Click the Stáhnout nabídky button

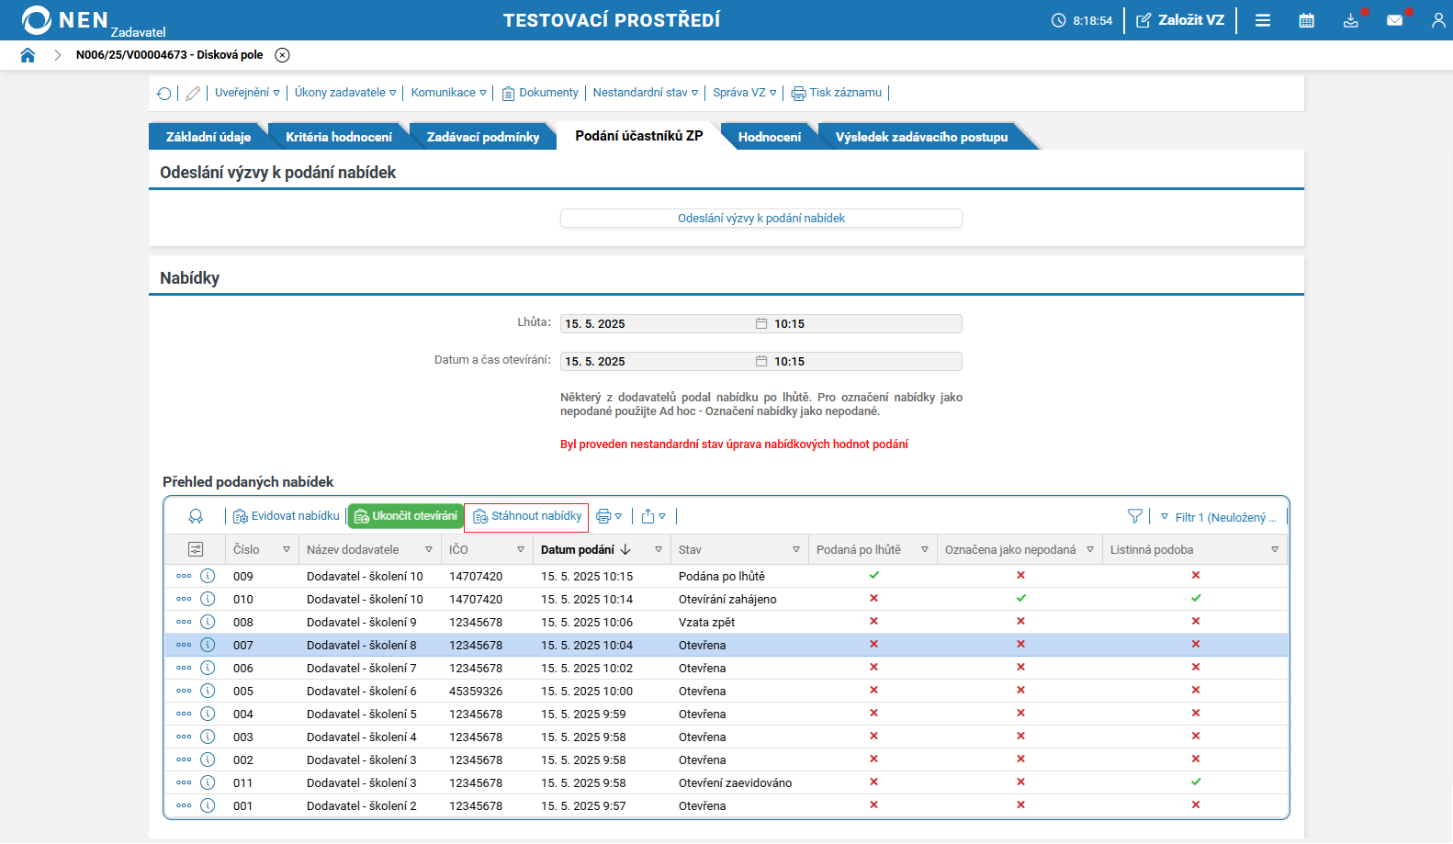(527, 516)
